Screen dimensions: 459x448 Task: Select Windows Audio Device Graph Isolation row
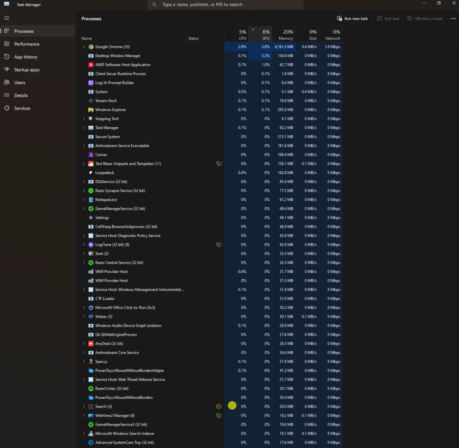210,326
